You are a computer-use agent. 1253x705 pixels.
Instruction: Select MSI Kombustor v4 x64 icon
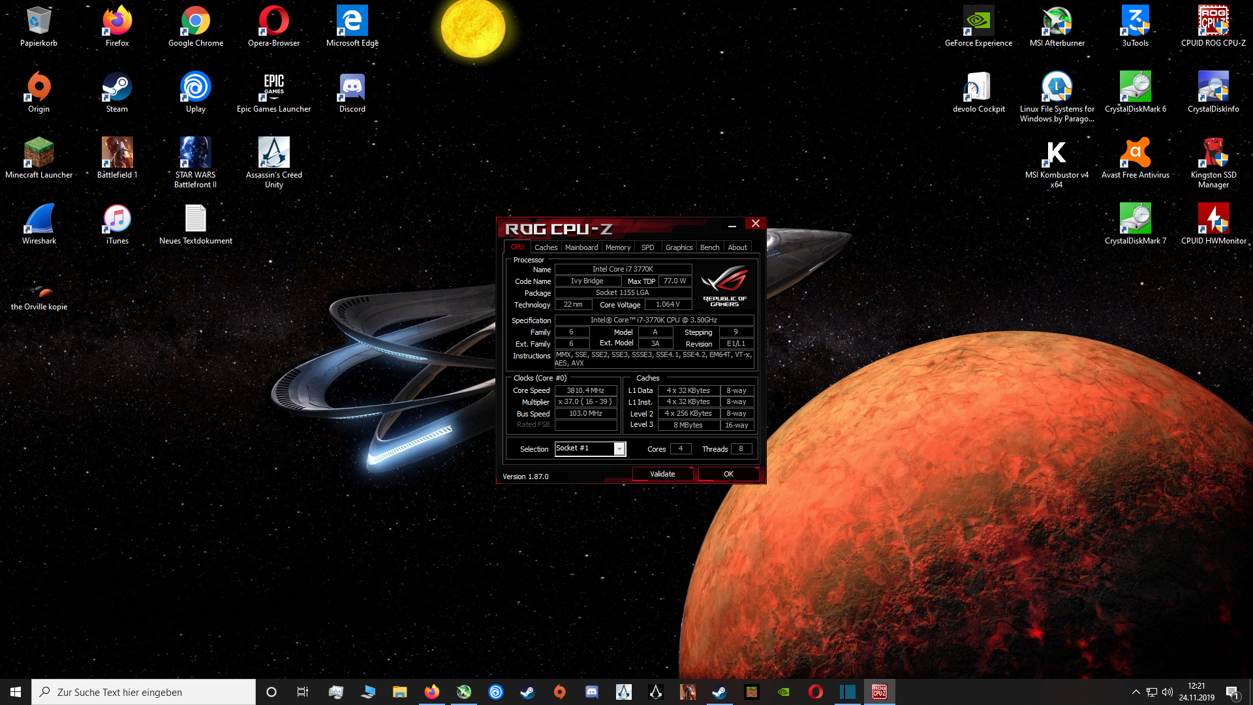(1057, 163)
